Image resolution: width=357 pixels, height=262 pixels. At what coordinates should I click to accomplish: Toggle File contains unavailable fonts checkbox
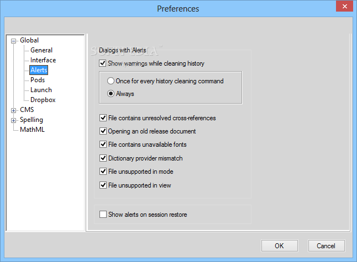pos(103,144)
